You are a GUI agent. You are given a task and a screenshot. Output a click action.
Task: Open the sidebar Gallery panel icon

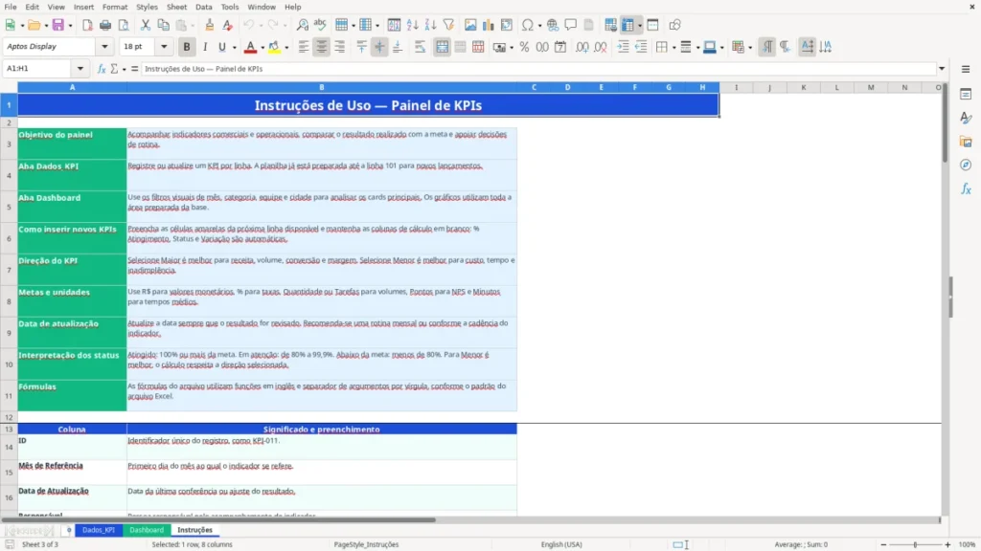966,142
